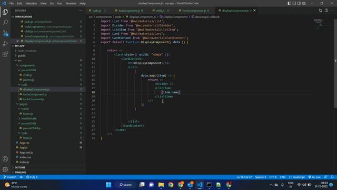Viewport: 337px width, 190px height.
Task: Open the Help menu
Action: pos(83,4)
